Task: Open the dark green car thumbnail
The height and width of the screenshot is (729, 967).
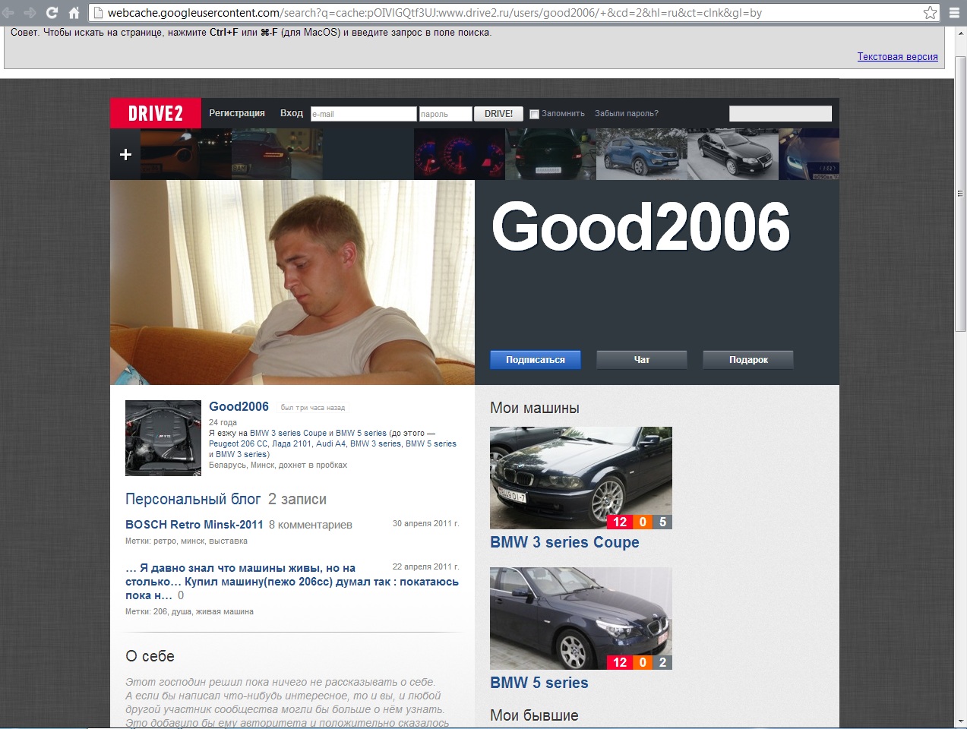Action: [551, 154]
